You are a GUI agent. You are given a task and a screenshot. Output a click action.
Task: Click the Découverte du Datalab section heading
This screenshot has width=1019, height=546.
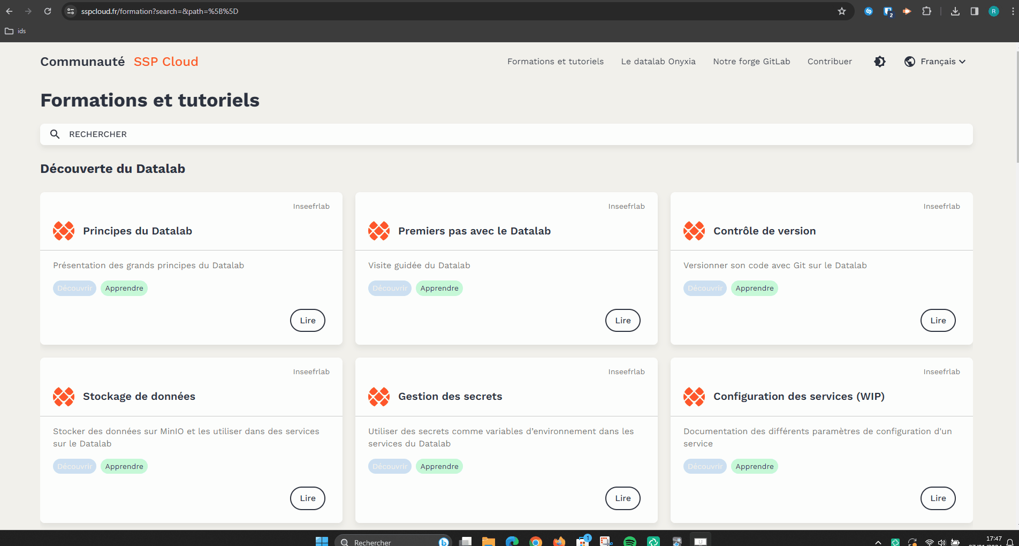[113, 169]
